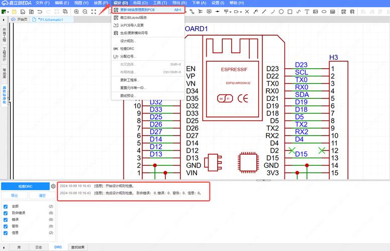Screen dimensions: 390x251
Task: Open DRC settings gear icon
Action: click(53, 186)
